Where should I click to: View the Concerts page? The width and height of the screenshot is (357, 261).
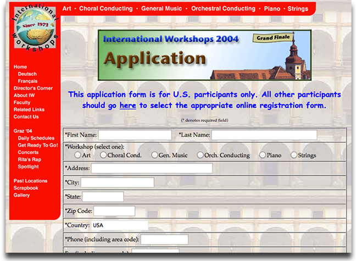click(28, 152)
